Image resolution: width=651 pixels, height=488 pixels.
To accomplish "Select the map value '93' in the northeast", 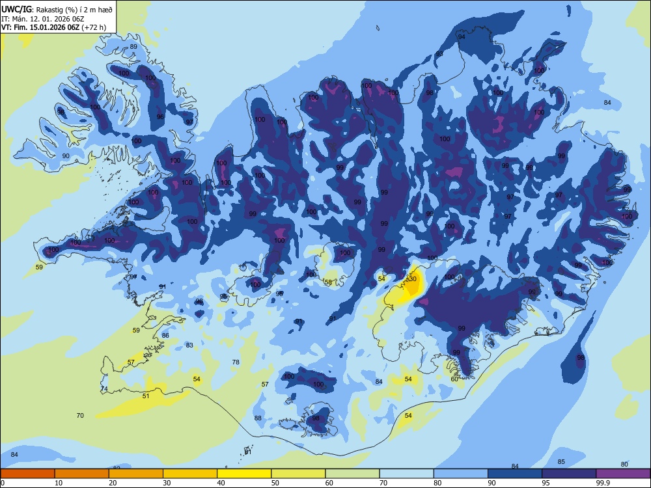I will pyautogui.click(x=439, y=54).
